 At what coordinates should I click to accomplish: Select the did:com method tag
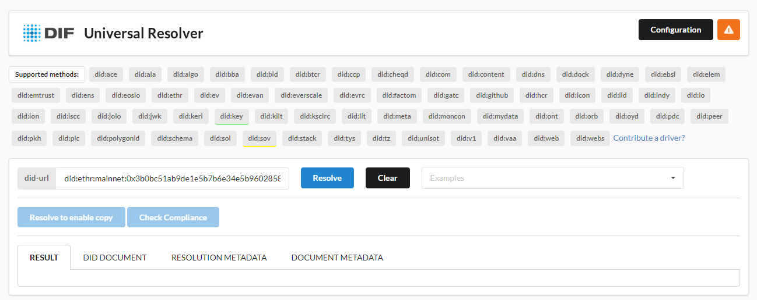pos(438,74)
